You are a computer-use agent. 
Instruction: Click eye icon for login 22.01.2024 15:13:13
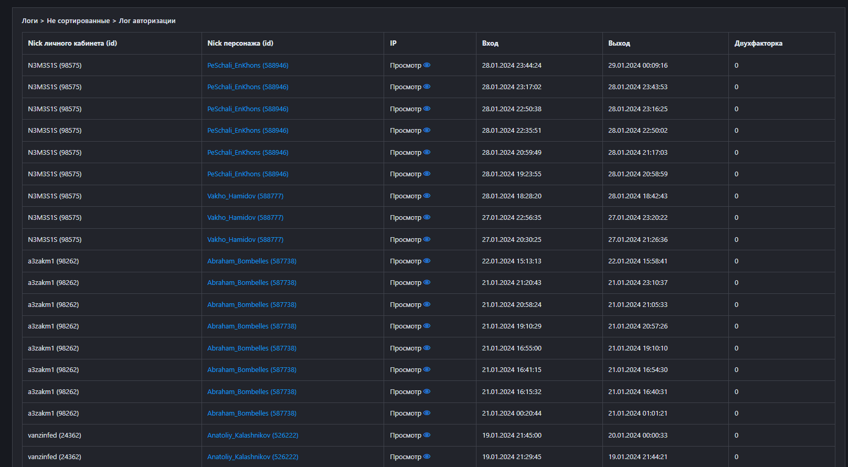coord(427,261)
